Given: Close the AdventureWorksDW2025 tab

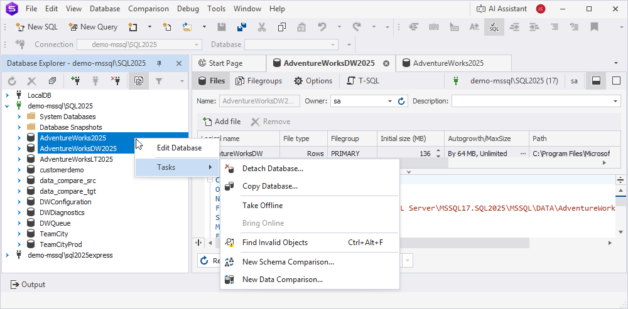Looking at the screenshot, I should (x=386, y=63).
